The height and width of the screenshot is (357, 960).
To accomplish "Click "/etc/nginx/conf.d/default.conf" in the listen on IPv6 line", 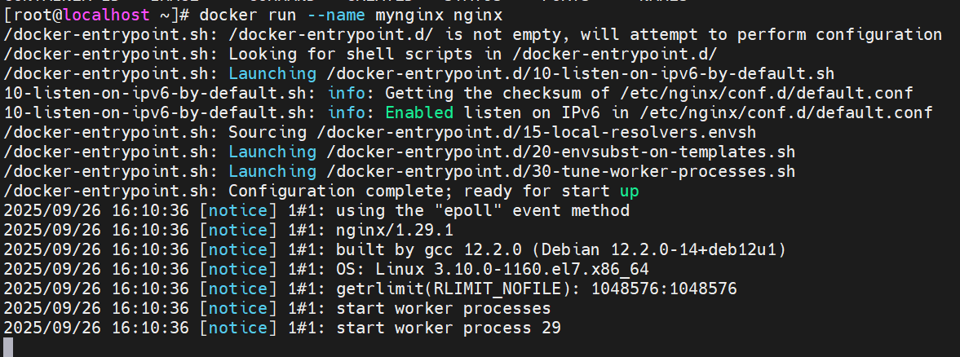I will [786, 113].
